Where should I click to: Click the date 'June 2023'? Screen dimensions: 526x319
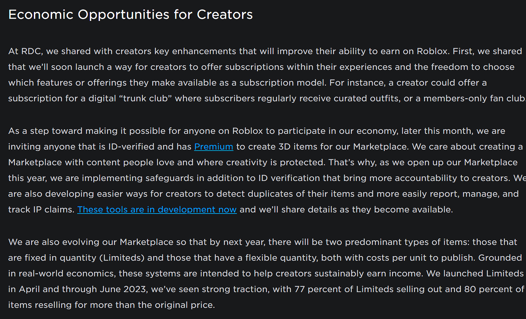point(123,289)
